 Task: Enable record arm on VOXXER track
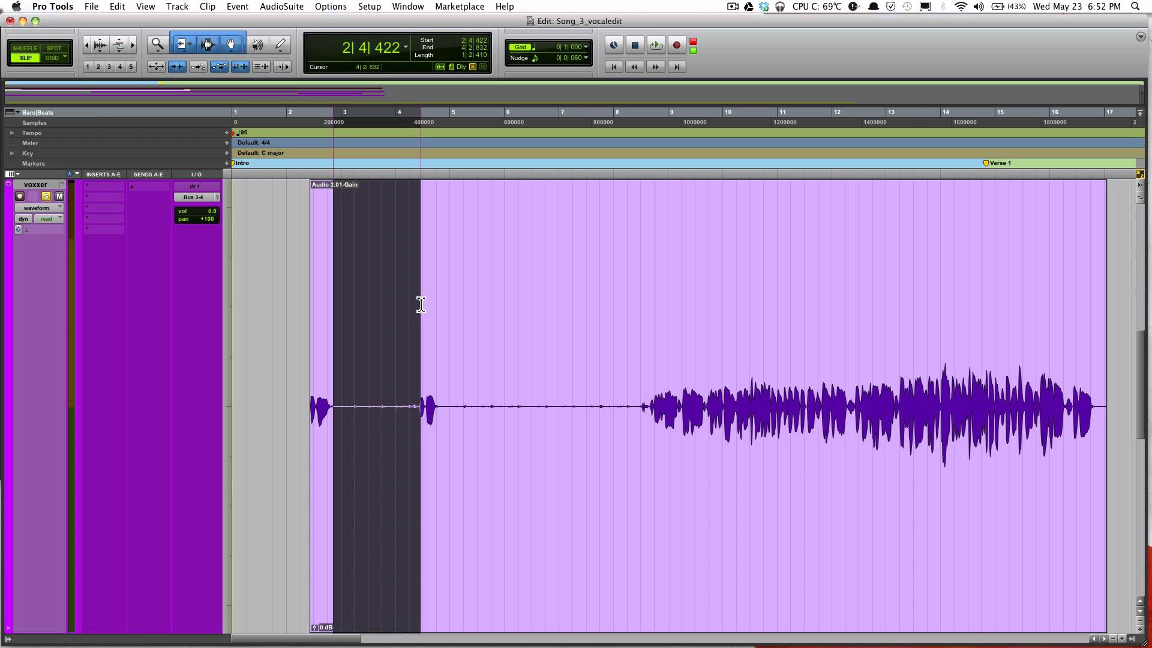tap(20, 196)
